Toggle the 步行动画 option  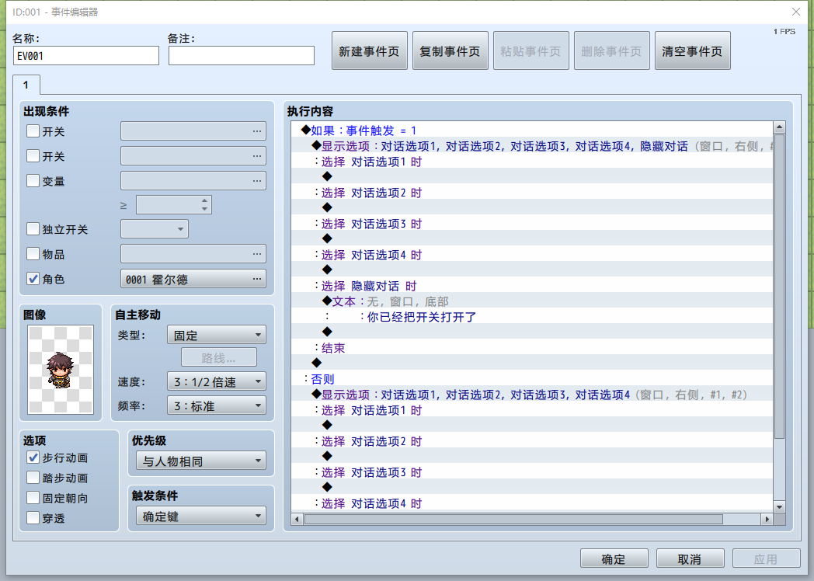click(x=33, y=457)
